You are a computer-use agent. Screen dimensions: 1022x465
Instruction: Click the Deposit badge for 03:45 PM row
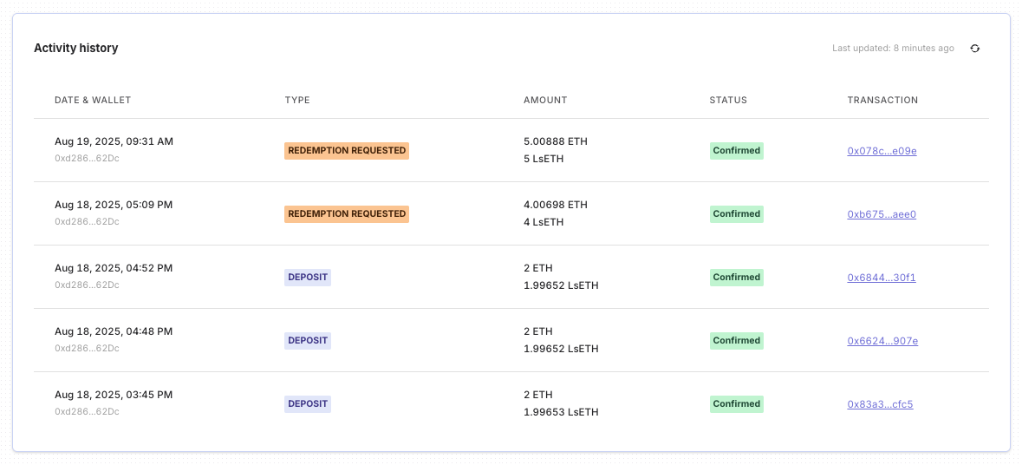coord(308,403)
